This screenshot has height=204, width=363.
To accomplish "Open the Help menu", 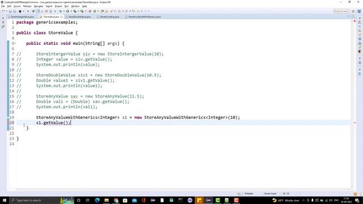I will point(85,6).
